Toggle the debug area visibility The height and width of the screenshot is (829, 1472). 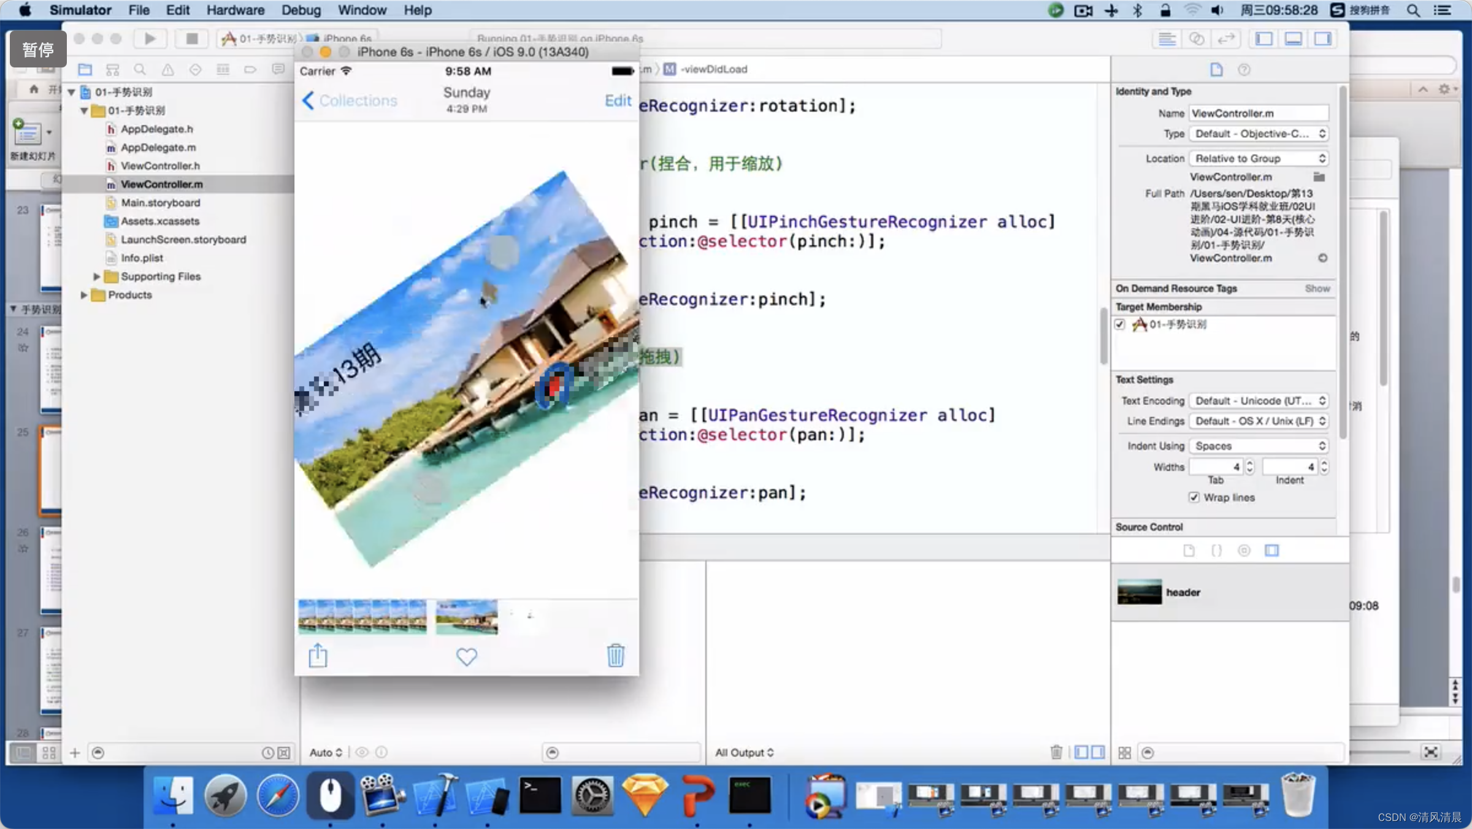1293,39
